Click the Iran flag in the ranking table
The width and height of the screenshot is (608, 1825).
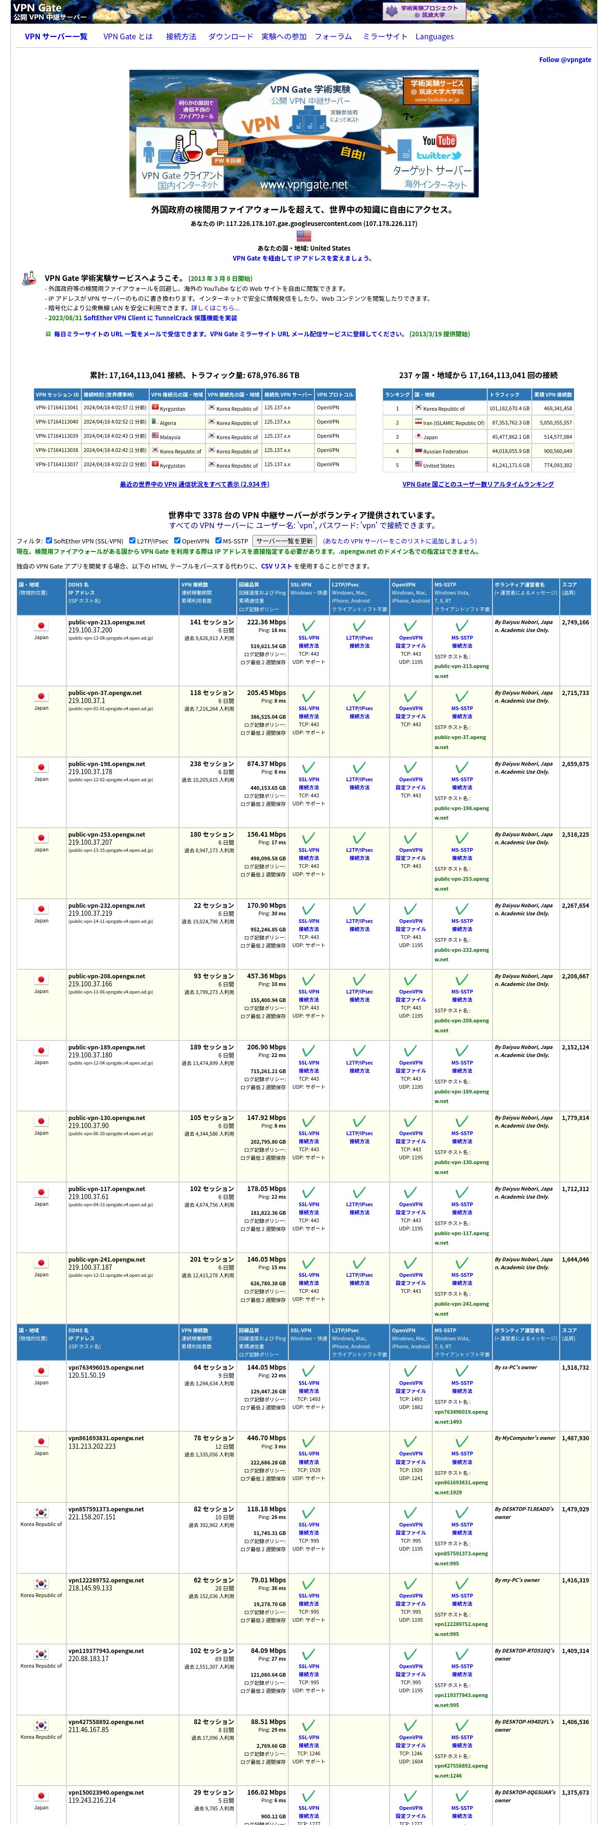418,422
